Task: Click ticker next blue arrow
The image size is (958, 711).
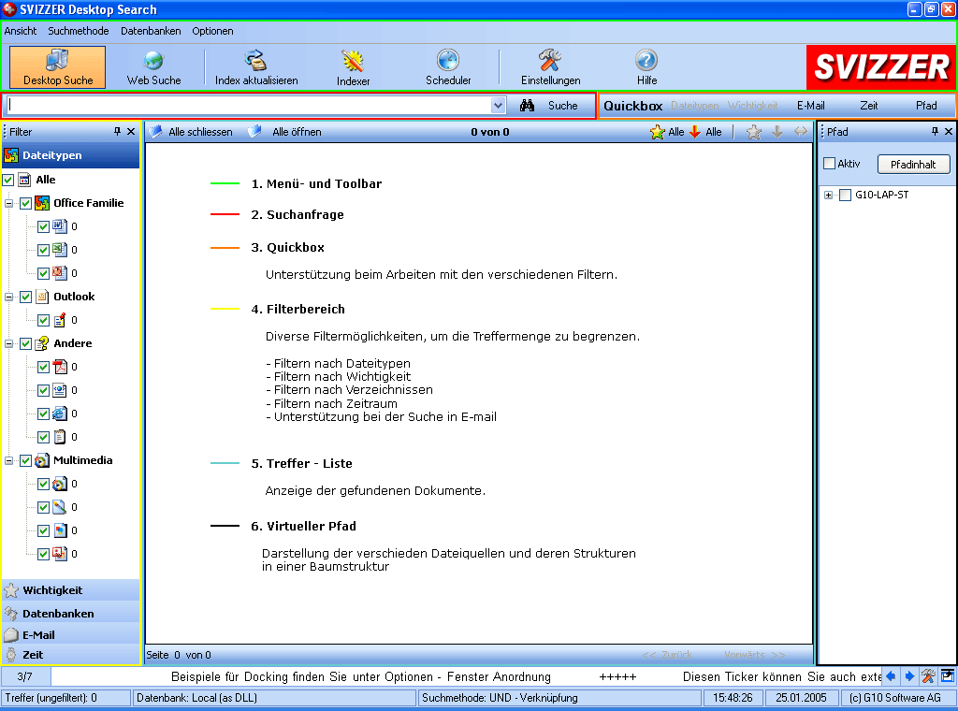Action: tap(909, 676)
